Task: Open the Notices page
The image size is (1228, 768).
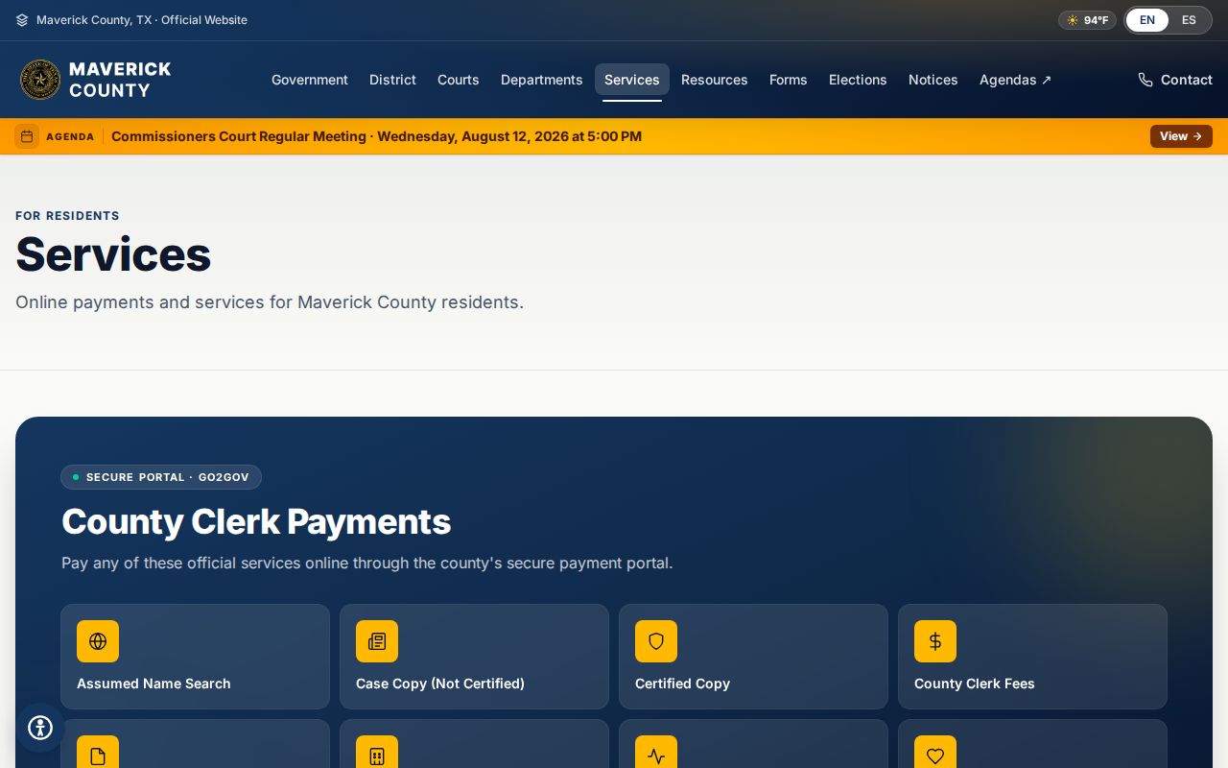Action: [933, 80]
